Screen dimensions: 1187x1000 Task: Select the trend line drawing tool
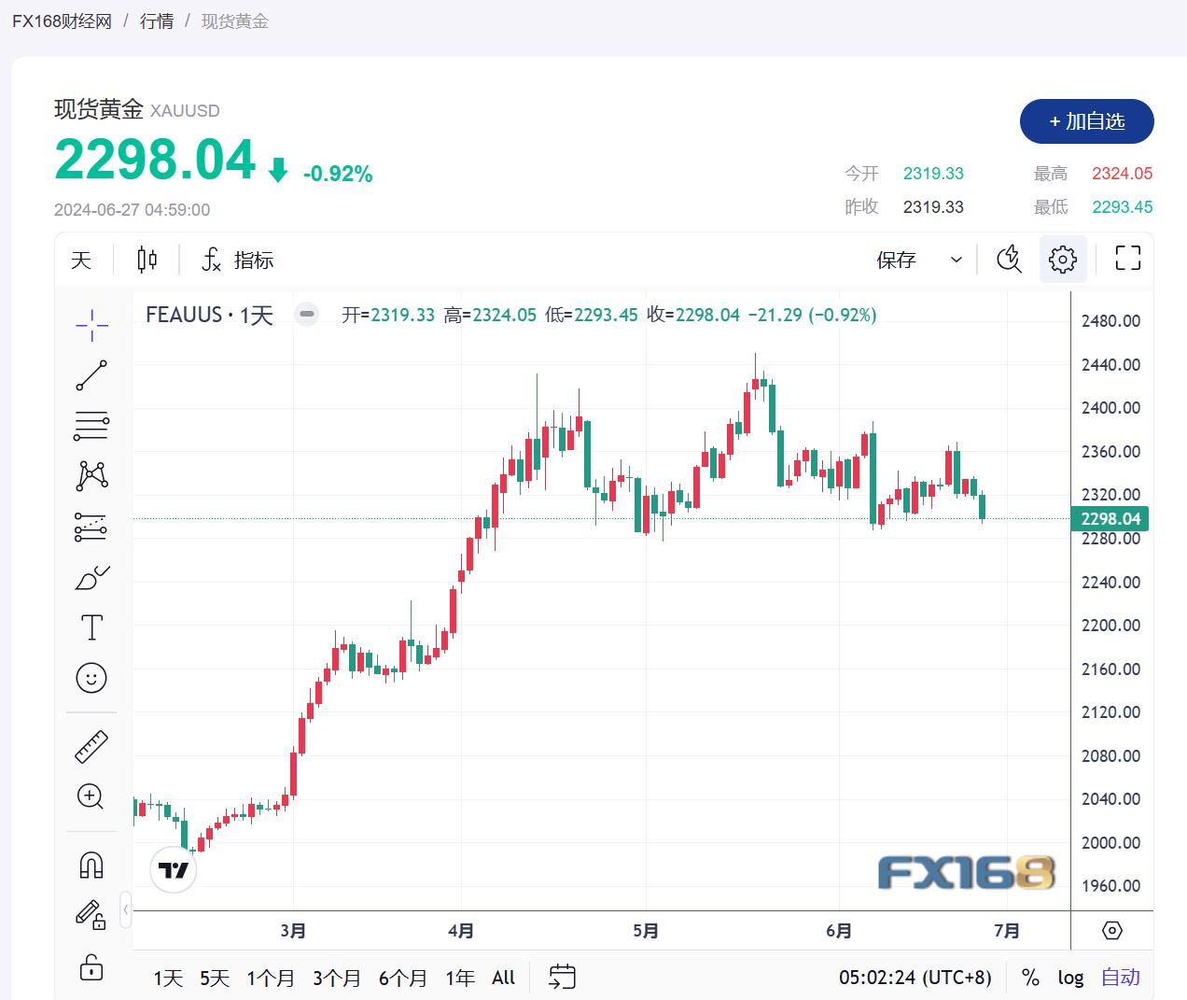tap(91, 374)
